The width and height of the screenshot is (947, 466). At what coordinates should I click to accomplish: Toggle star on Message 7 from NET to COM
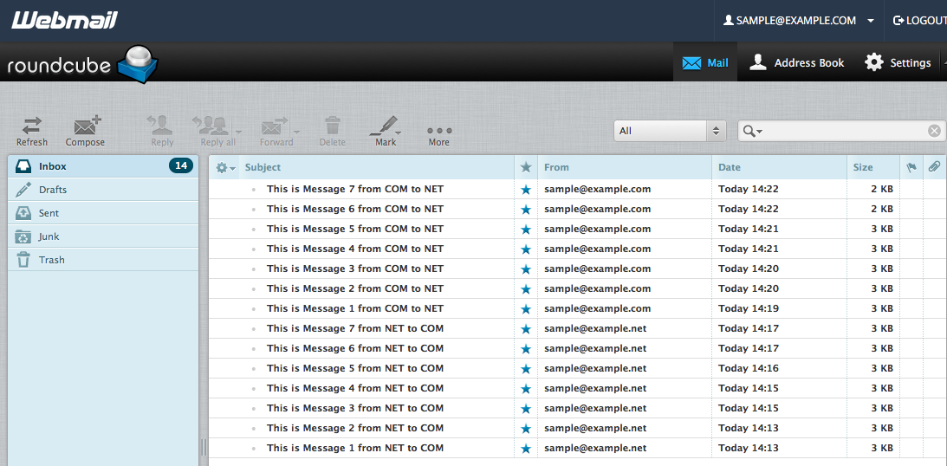pyautogui.click(x=526, y=329)
